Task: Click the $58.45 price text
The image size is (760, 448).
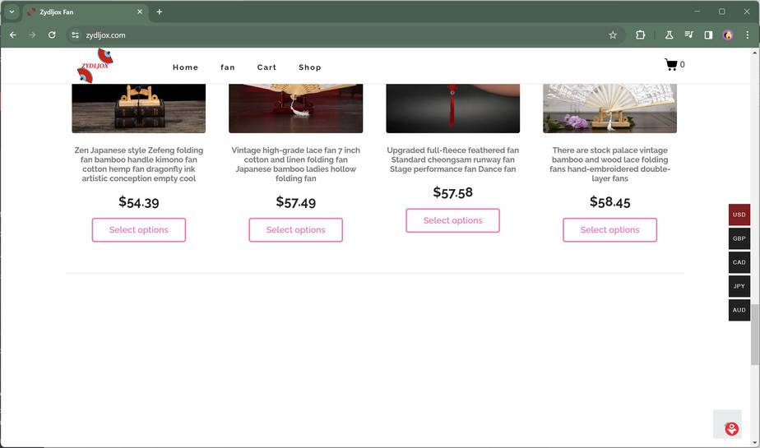Action: pyautogui.click(x=609, y=202)
